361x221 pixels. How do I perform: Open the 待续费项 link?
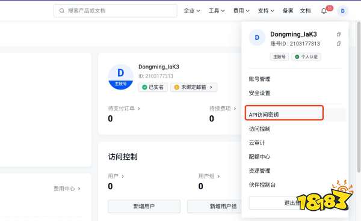pos(223,109)
